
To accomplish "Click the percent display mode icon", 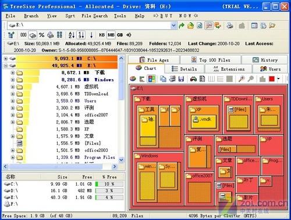I will [x=41, y=35].
